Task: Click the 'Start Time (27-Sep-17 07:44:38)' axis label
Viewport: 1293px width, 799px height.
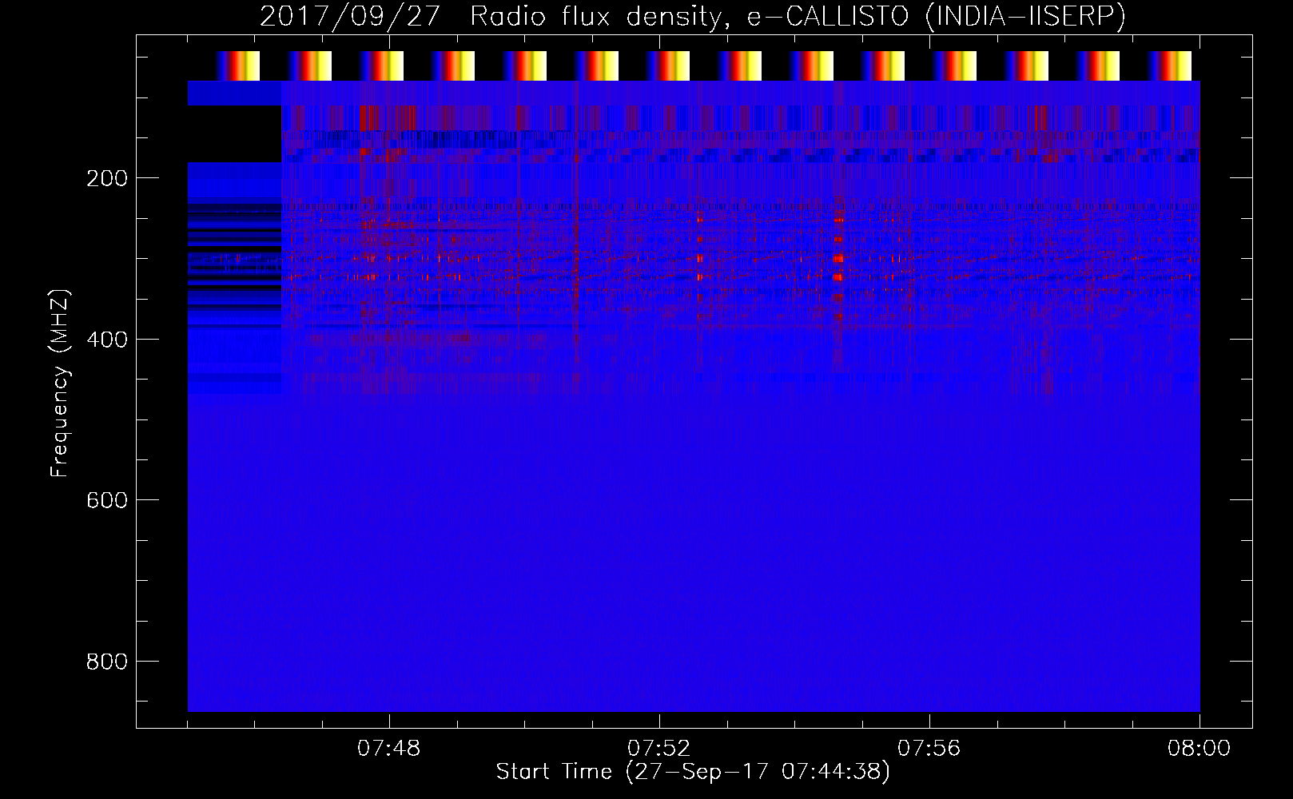Action: click(x=693, y=772)
